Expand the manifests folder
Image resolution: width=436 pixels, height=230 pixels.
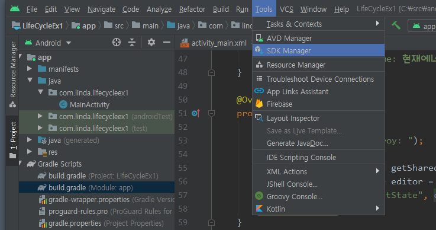point(29,69)
